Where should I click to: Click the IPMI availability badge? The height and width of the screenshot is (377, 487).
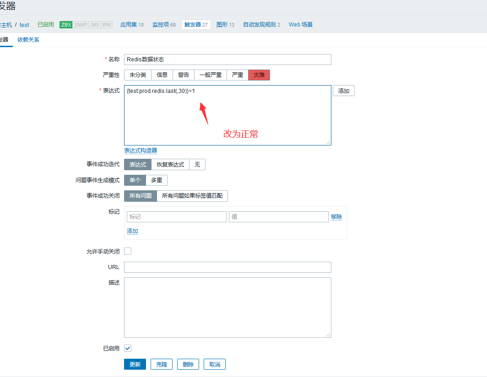tap(107, 25)
